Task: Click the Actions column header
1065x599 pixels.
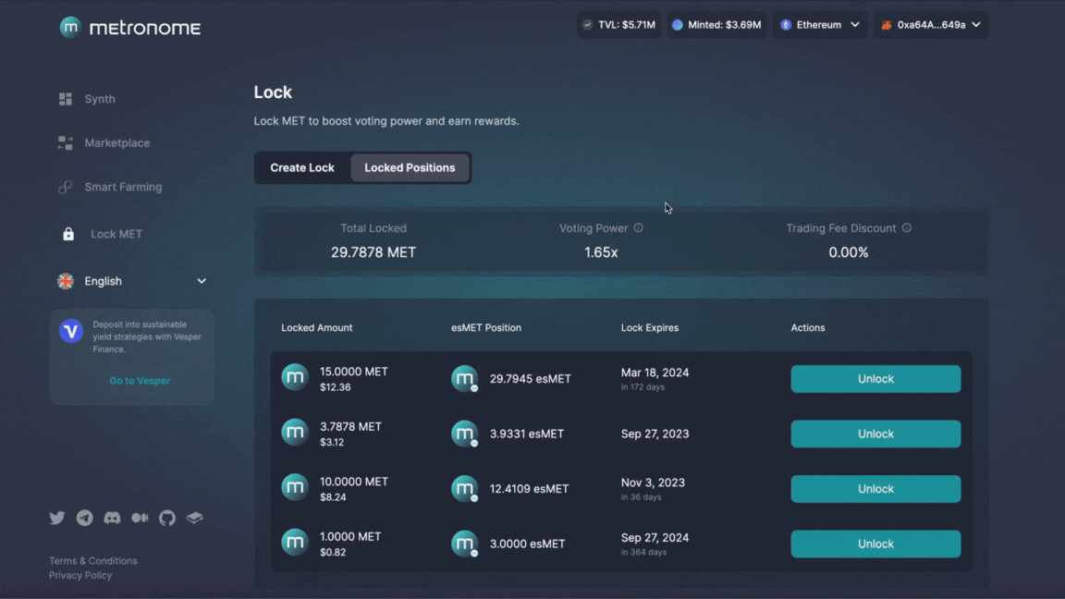Action: point(808,328)
